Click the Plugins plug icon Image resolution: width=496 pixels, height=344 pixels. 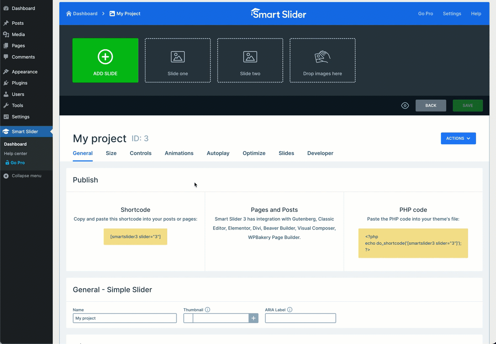(6, 83)
